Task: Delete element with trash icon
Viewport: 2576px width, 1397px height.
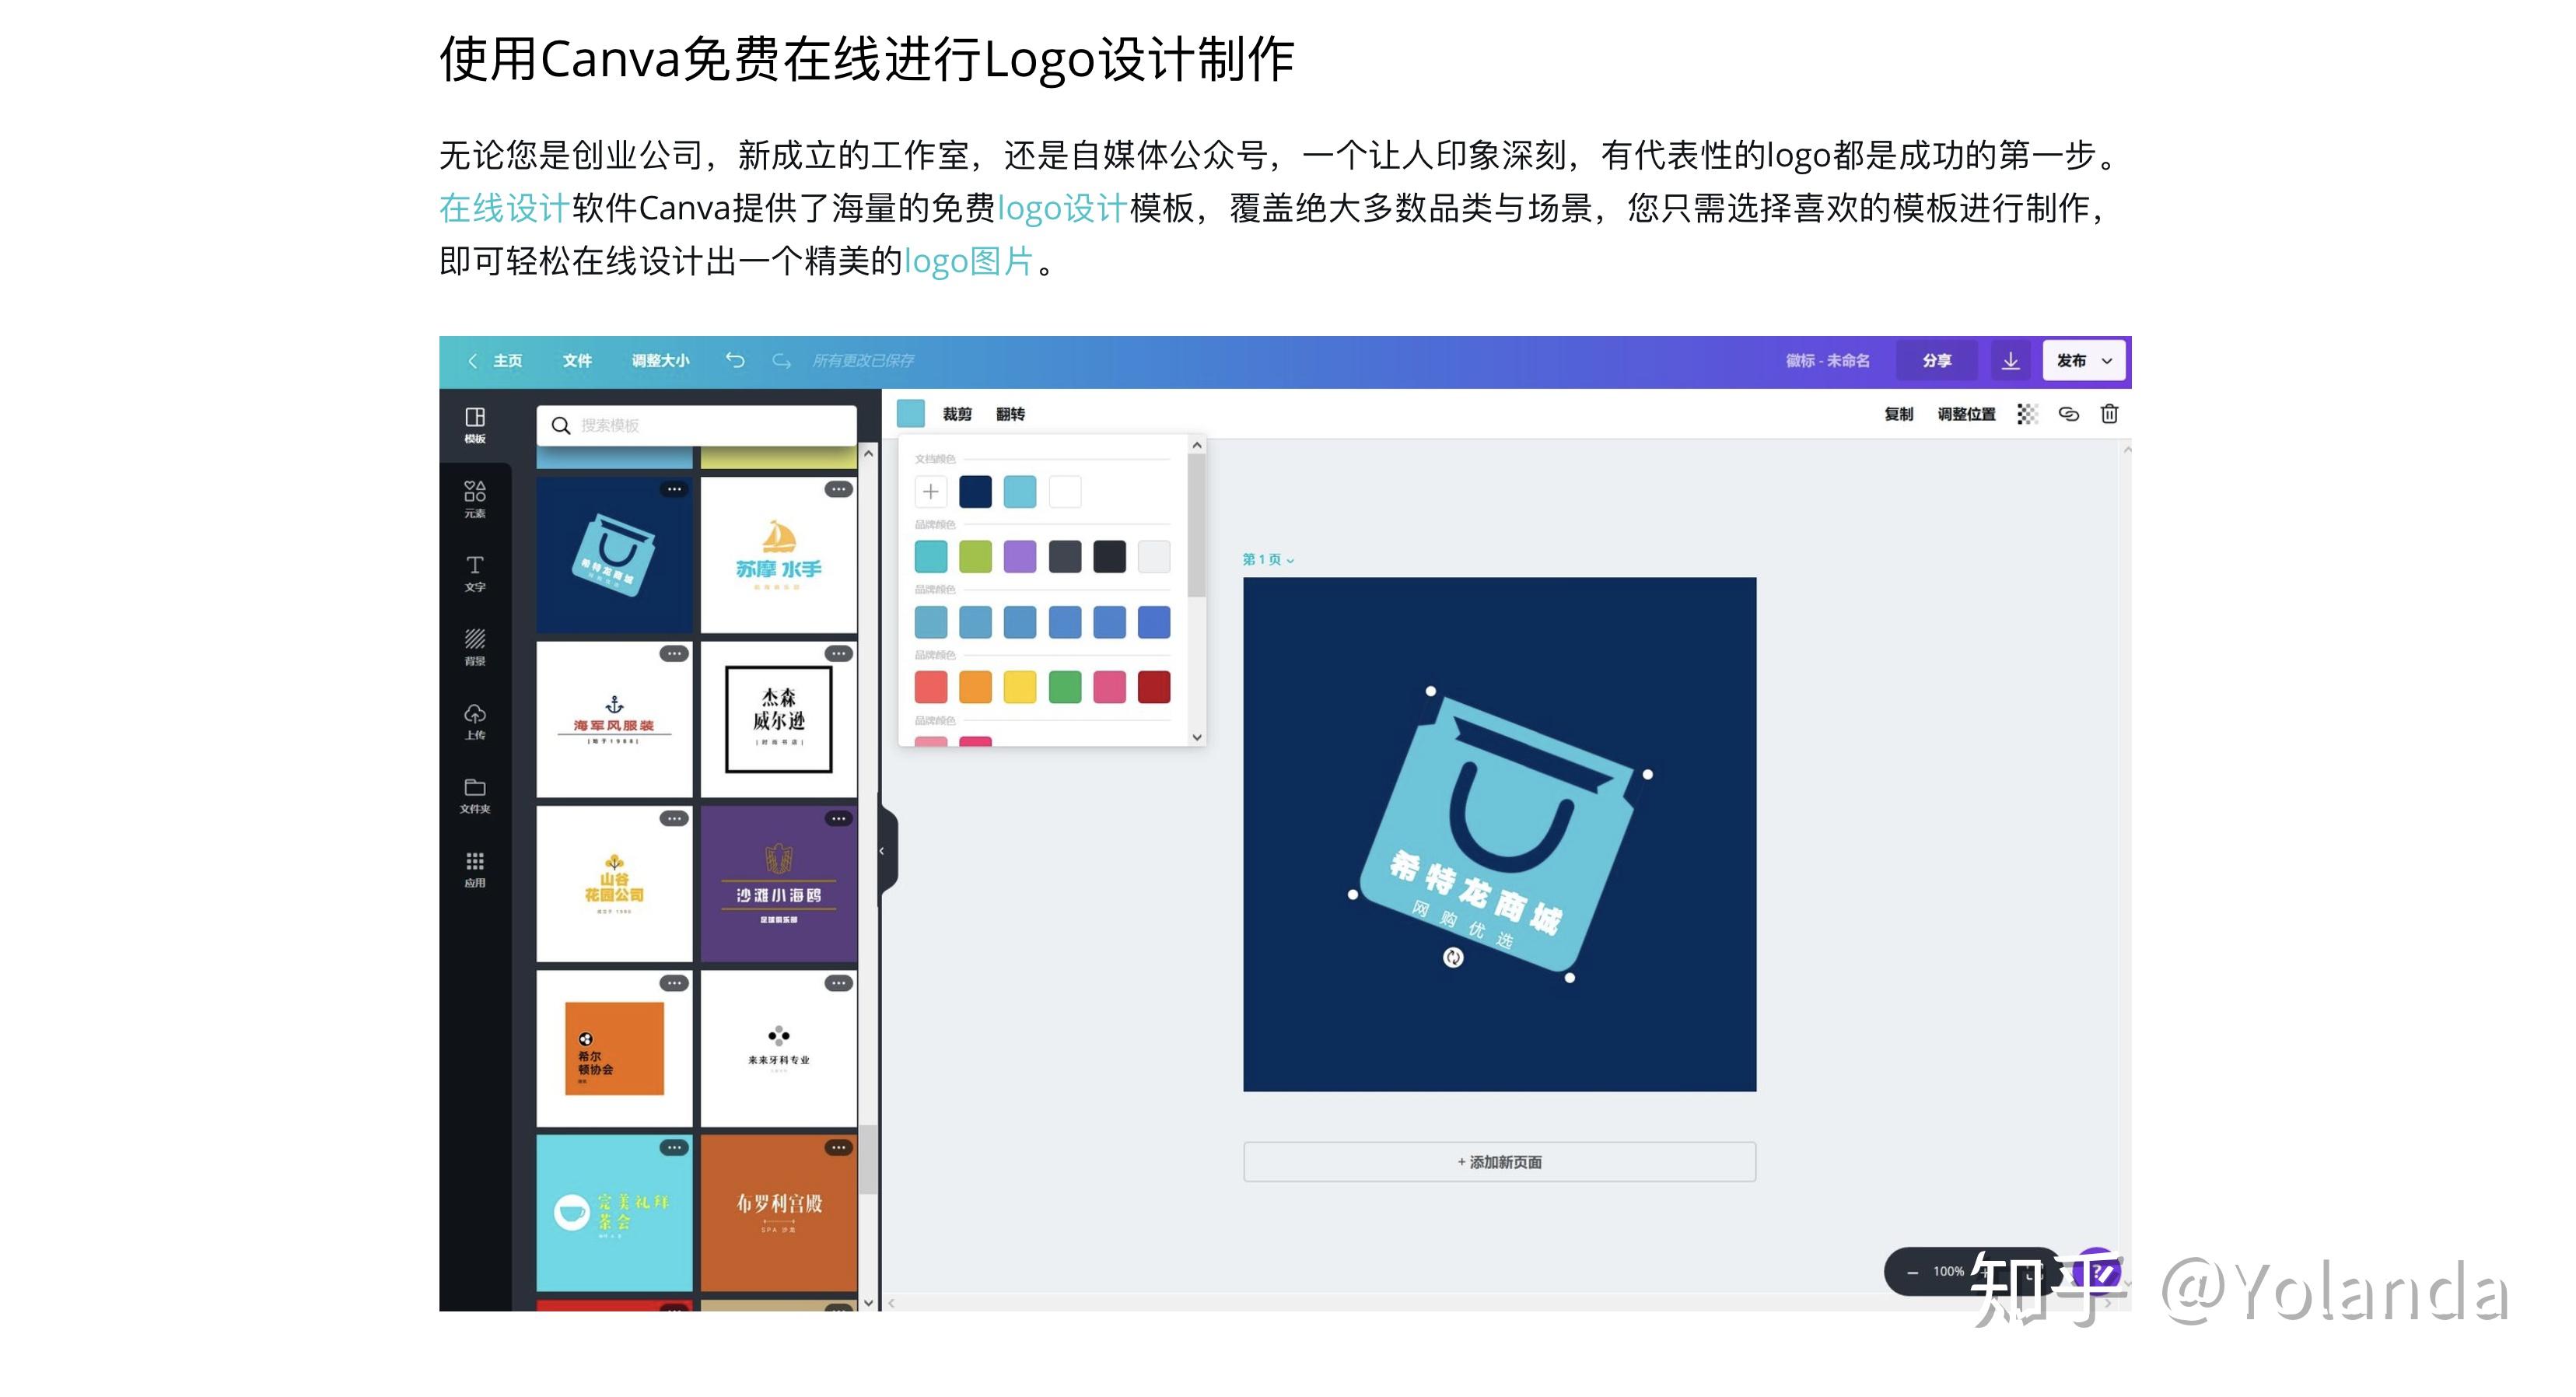Action: tap(2109, 414)
